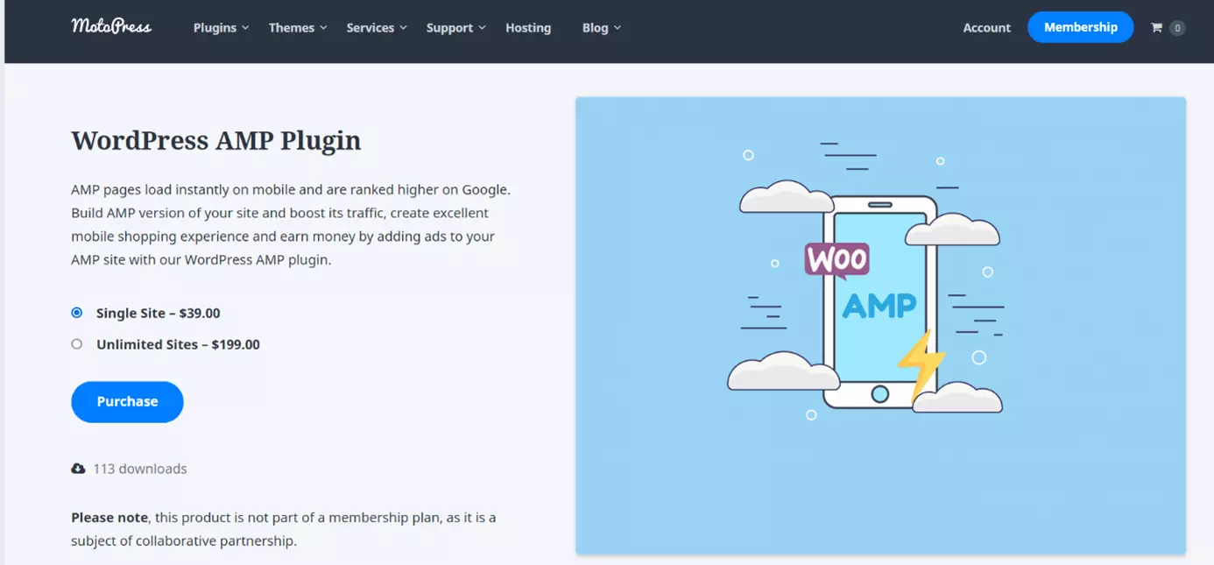Click the WordPress AMP Plugin heading

[x=215, y=140]
